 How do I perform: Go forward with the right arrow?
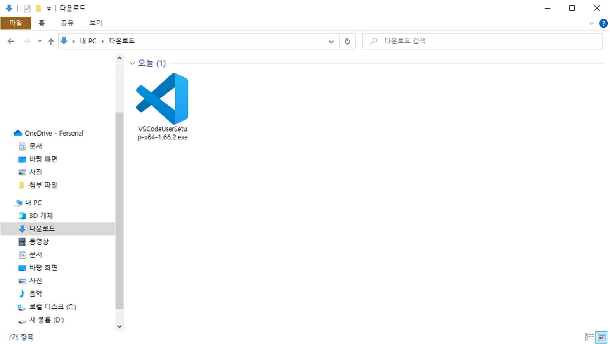point(27,41)
